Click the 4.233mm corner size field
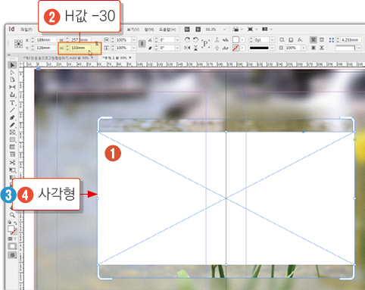 pos(351,40)
